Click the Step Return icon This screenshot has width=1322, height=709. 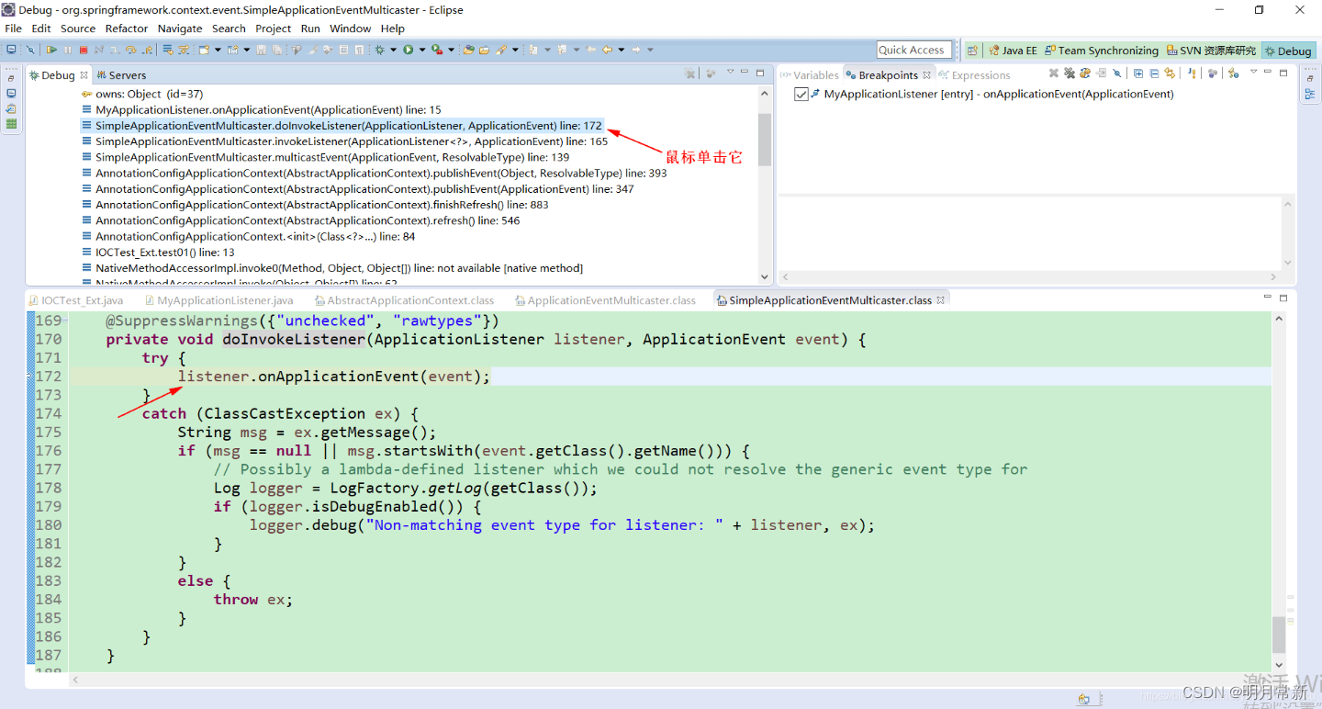pos(148,50)
